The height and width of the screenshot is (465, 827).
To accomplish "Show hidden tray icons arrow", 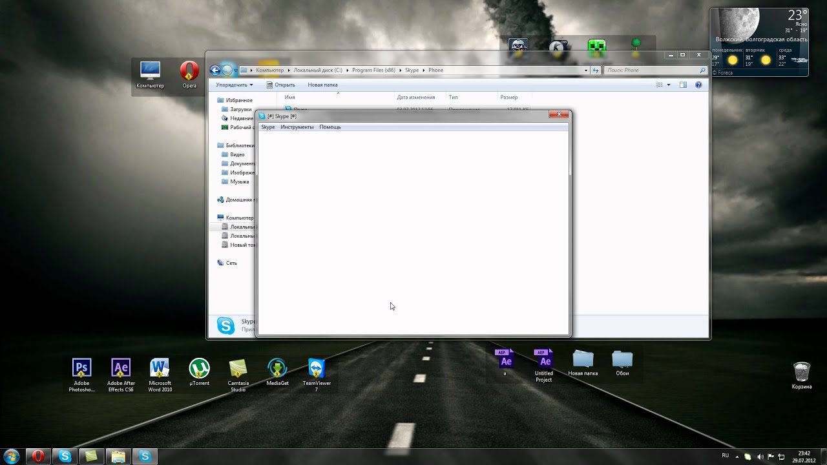I will (738, 456).
